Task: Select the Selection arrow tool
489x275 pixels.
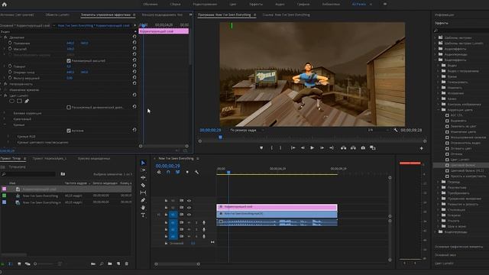Action: click(143, 163)
